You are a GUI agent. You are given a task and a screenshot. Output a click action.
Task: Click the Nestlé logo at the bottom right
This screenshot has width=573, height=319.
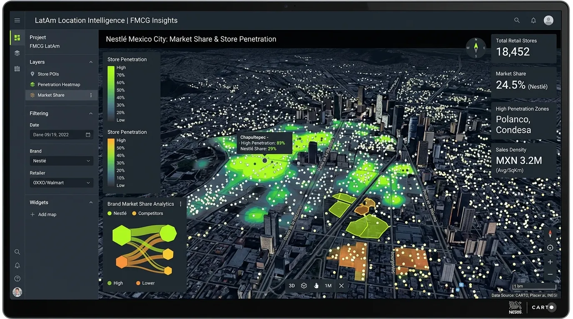point(516,307)
